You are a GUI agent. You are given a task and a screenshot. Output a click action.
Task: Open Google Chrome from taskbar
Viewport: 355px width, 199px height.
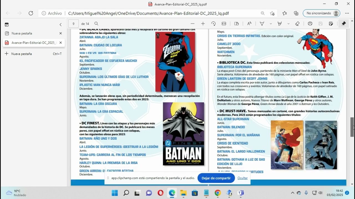[218, 193]
